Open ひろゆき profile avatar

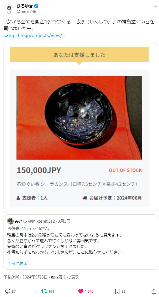point(9,9)
